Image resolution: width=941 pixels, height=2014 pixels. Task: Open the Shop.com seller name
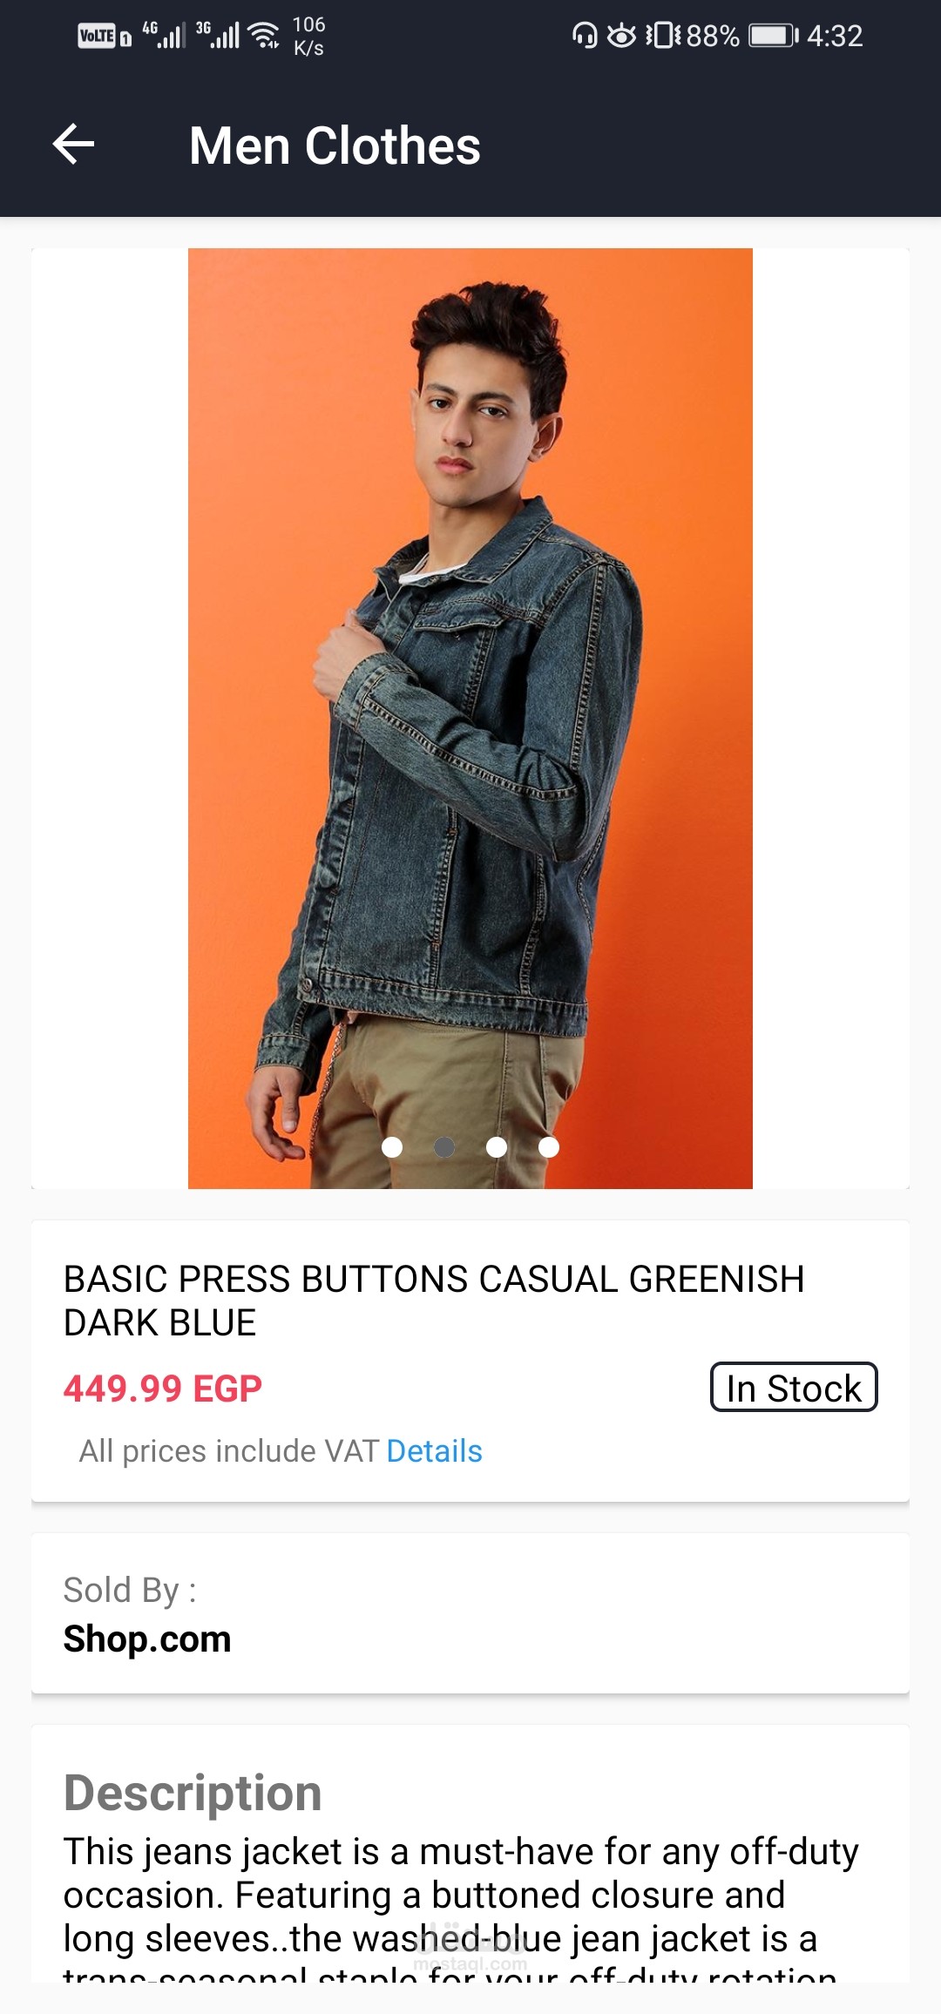(x=147, y=1639)
